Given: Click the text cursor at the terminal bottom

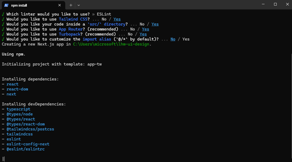Looking at the screenshot, I should pyautogui.click(x=4, y=159).
